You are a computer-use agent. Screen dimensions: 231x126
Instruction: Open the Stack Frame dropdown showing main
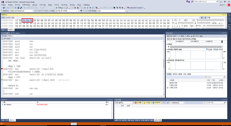[112, 11]
